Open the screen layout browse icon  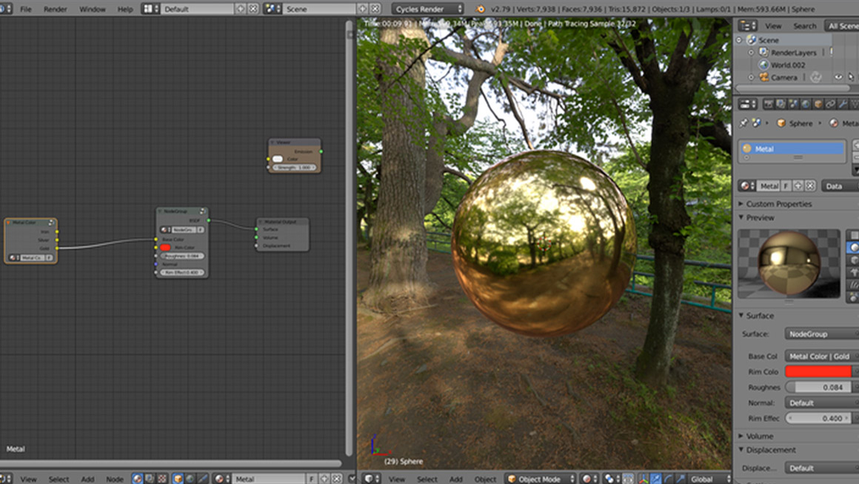coord(150,9)
